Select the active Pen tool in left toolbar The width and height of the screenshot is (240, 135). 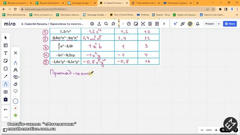tap(6, 84)
